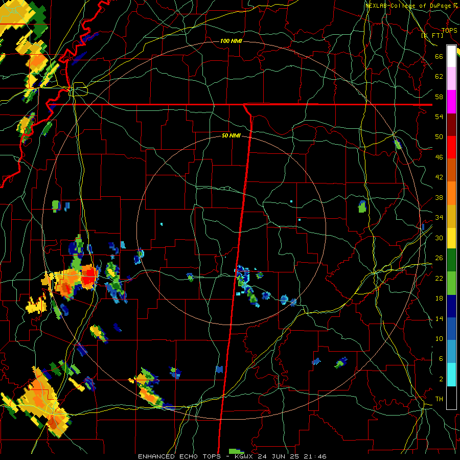Screen dimensions: 460x460
Task: Select the light green 22 kft legend swatch
Action: tap(451, 283)
